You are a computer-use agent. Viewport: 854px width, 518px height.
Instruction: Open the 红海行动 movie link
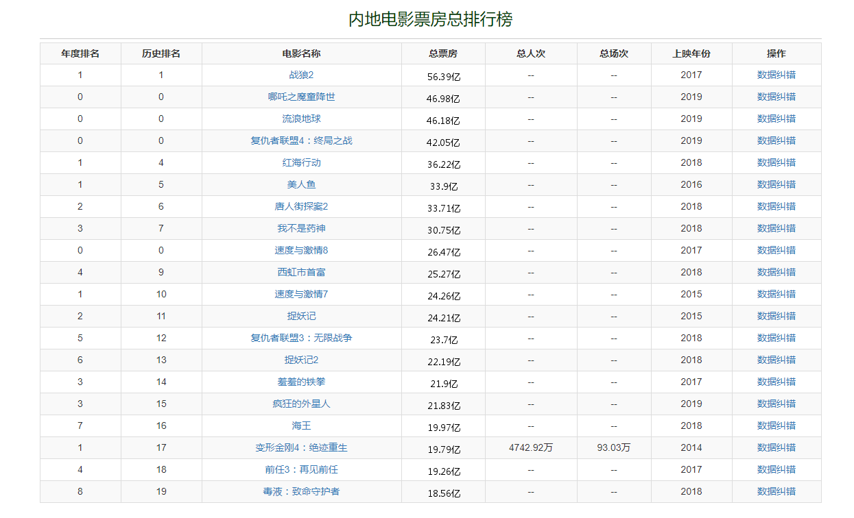click(301, 163)
